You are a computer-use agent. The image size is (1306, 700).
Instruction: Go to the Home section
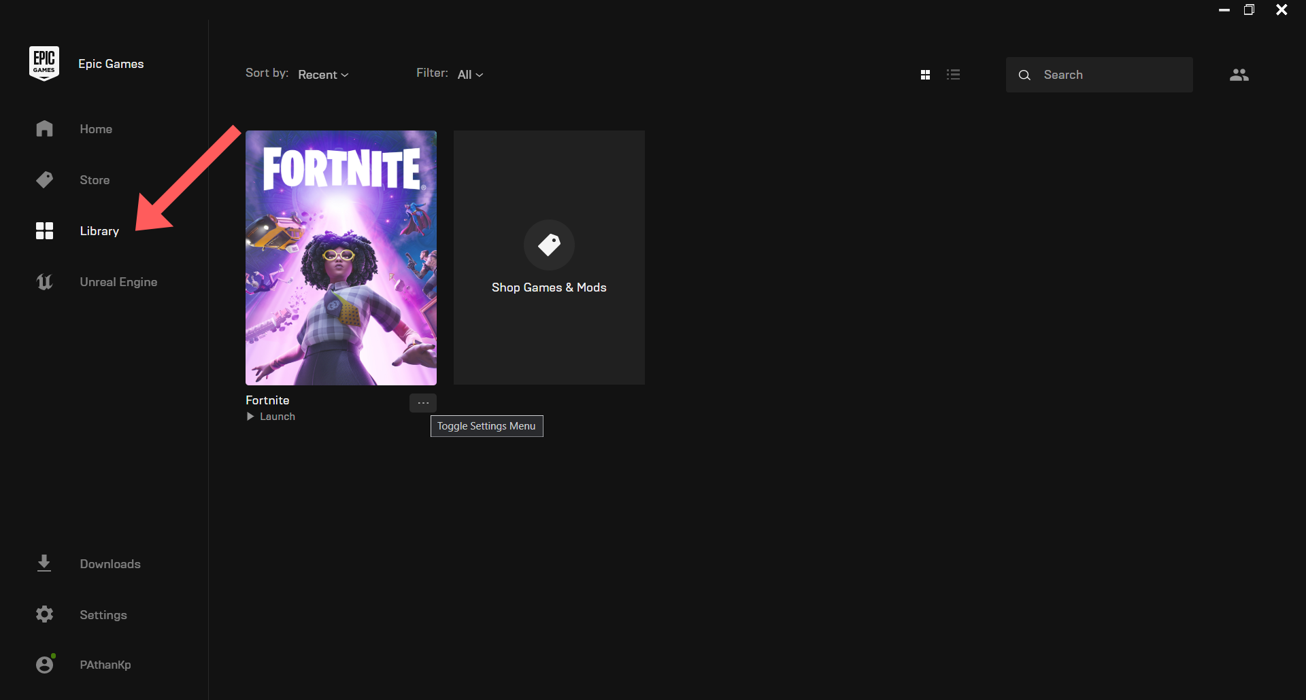pos(96,128)
